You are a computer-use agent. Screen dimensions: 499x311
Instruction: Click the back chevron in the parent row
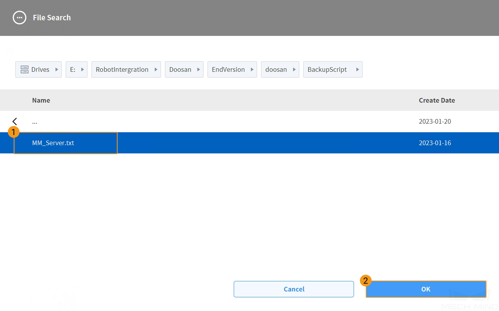(x=15, y=121)
